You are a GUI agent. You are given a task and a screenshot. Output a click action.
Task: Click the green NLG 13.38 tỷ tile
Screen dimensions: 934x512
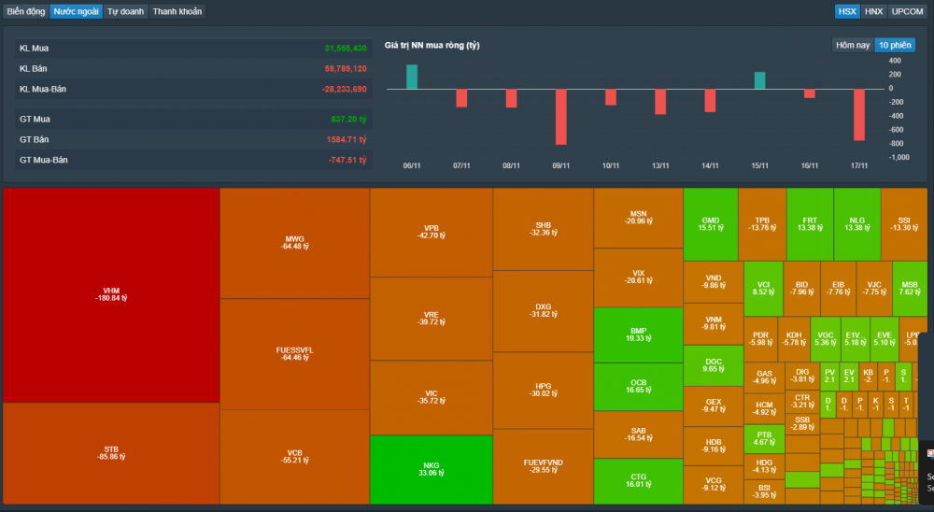(857, 225)
